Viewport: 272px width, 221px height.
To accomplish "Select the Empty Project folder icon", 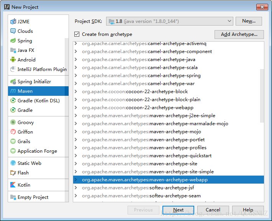I will (x=13, y=197).
